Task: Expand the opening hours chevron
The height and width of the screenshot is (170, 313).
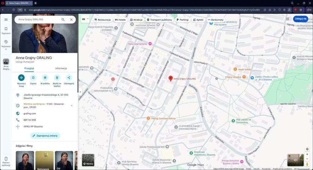Action: (72, 106)
